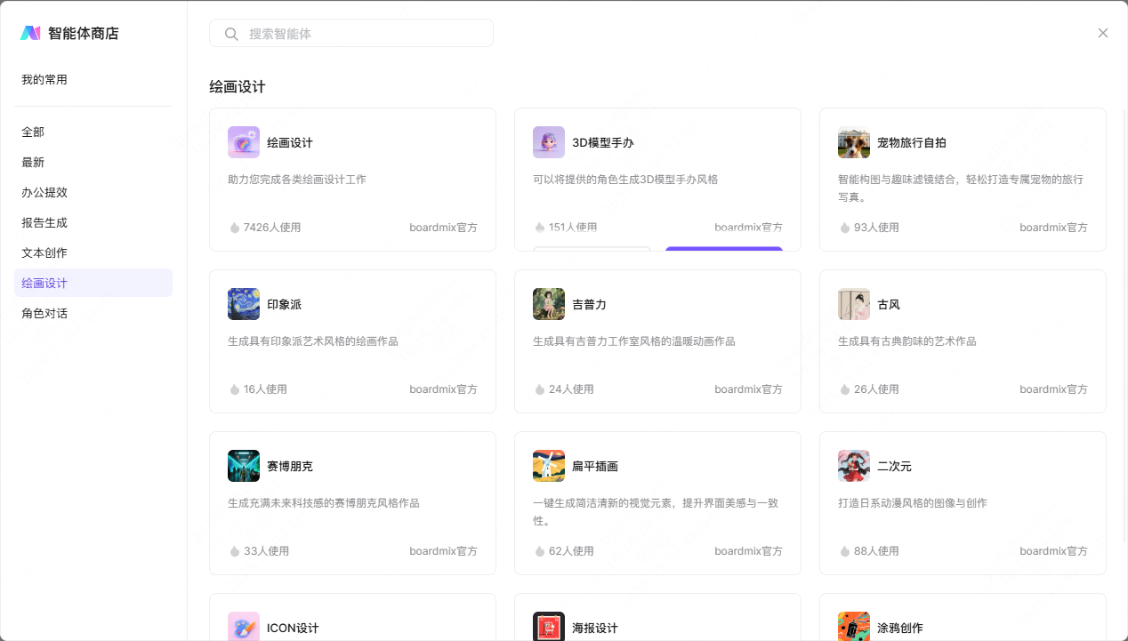Click the flame icon beside 24人使用
Image resolution: width=1128 pixels, height=641 pixels.
540,389
